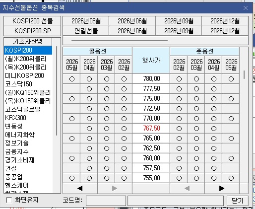Select 코스닥글로벌 in the asset list

pos(28,109)
